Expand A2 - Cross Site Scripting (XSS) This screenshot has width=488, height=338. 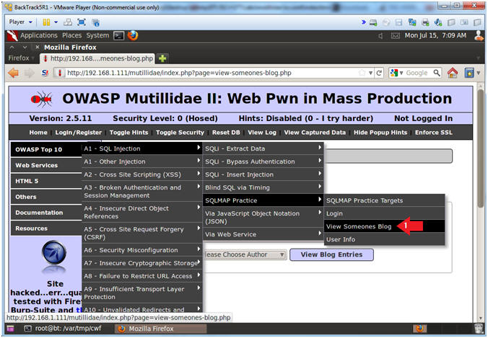[142, 174]
